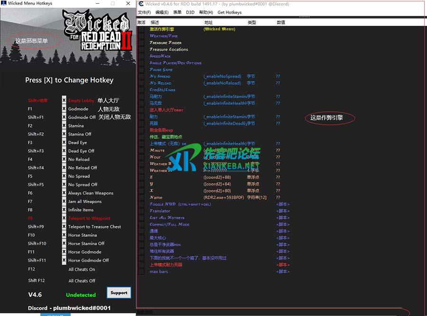This screenshot has width=427, height=316.
Task: Click the X icon next to Empty Lobby
Action: click(x=64, y=101)
